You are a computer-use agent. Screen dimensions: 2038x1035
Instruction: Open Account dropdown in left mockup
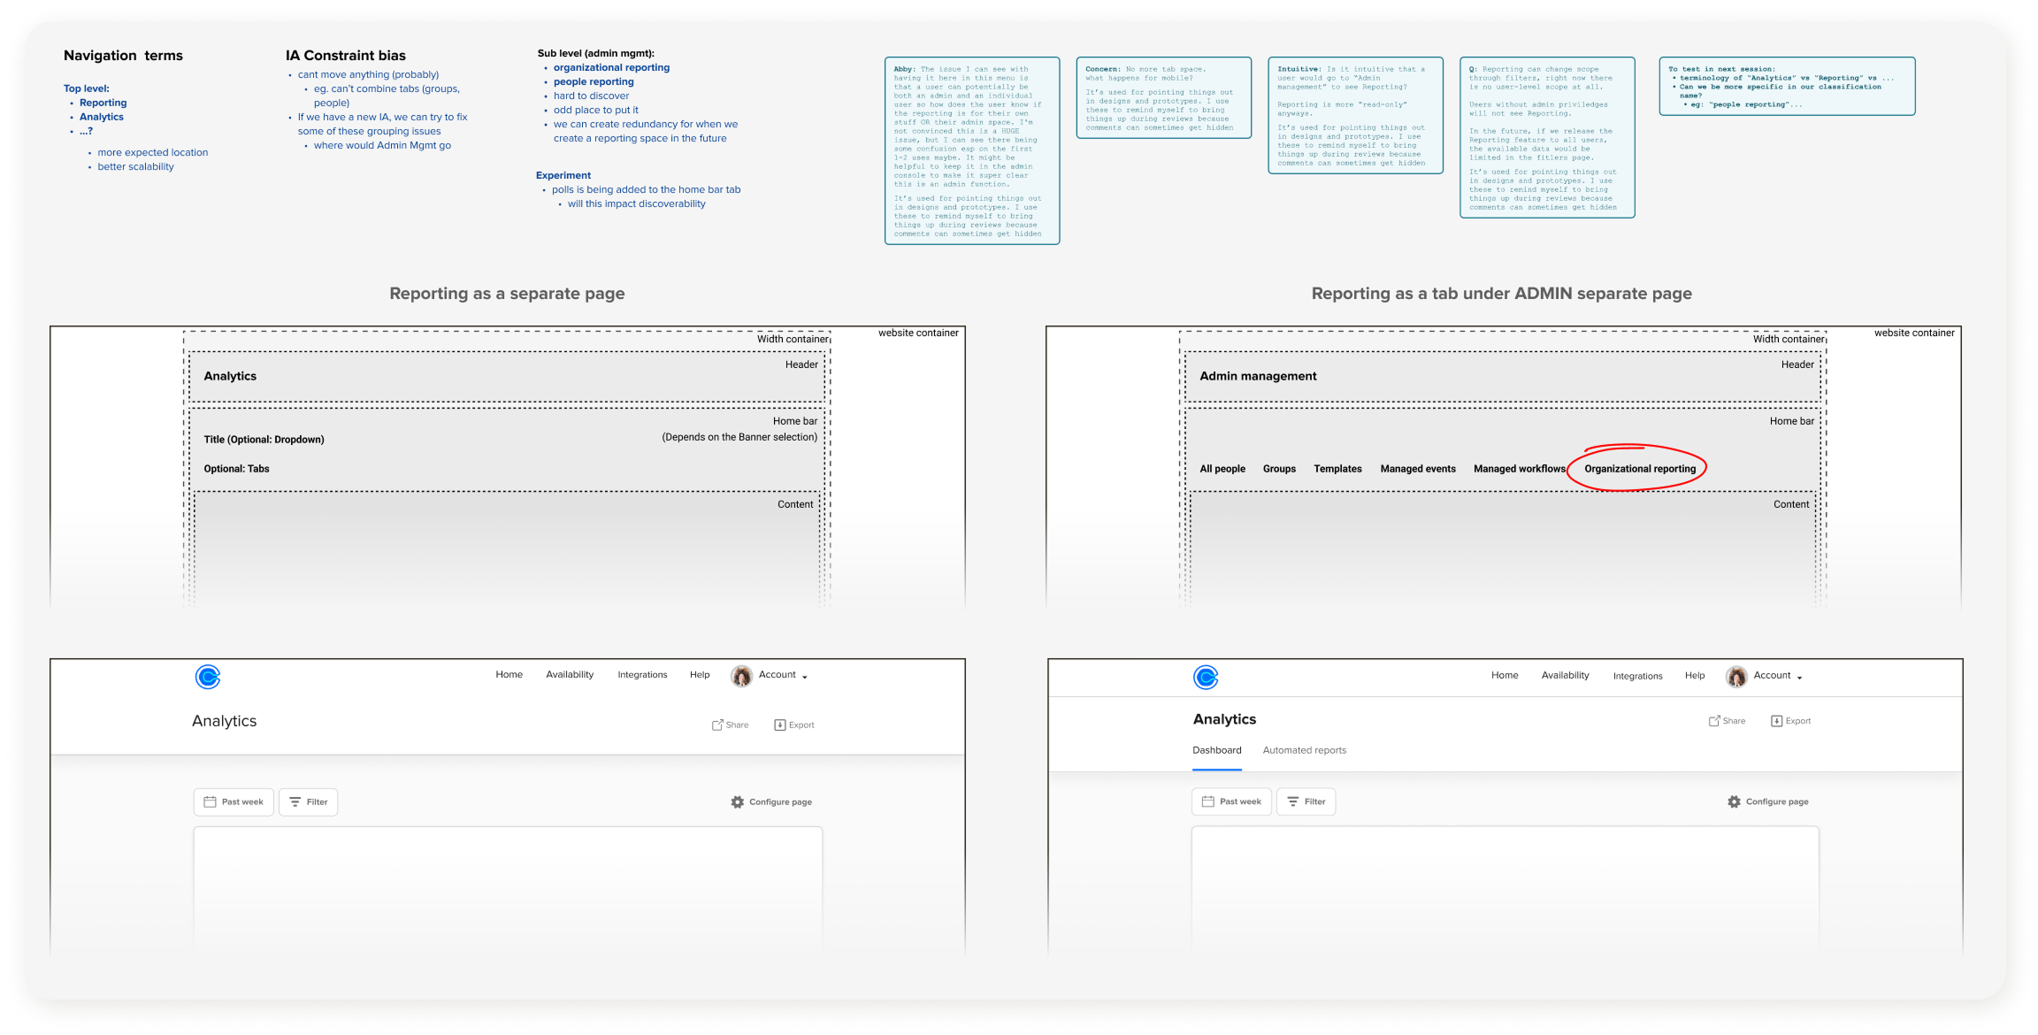tap(783, 675)
